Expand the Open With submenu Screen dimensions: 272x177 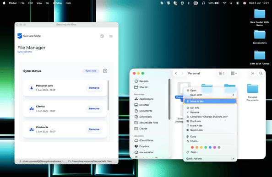(x=210, y=95)
